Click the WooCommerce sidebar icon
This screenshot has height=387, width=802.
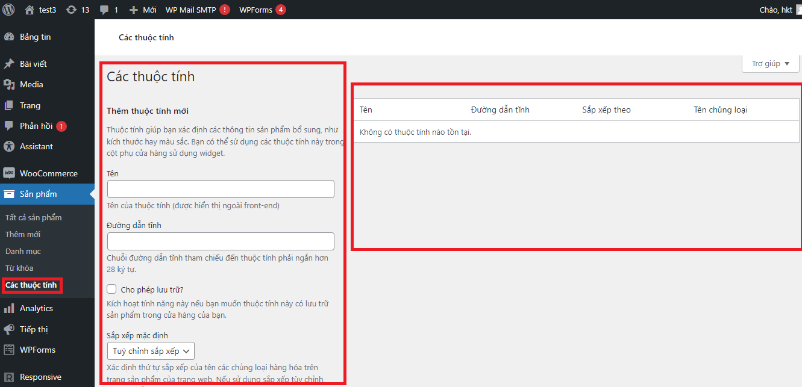pyautogui.click(x=9, y=173)
